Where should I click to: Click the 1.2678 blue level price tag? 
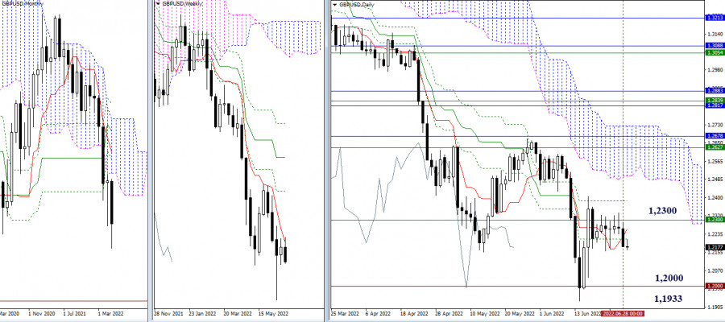click(715, 136)
